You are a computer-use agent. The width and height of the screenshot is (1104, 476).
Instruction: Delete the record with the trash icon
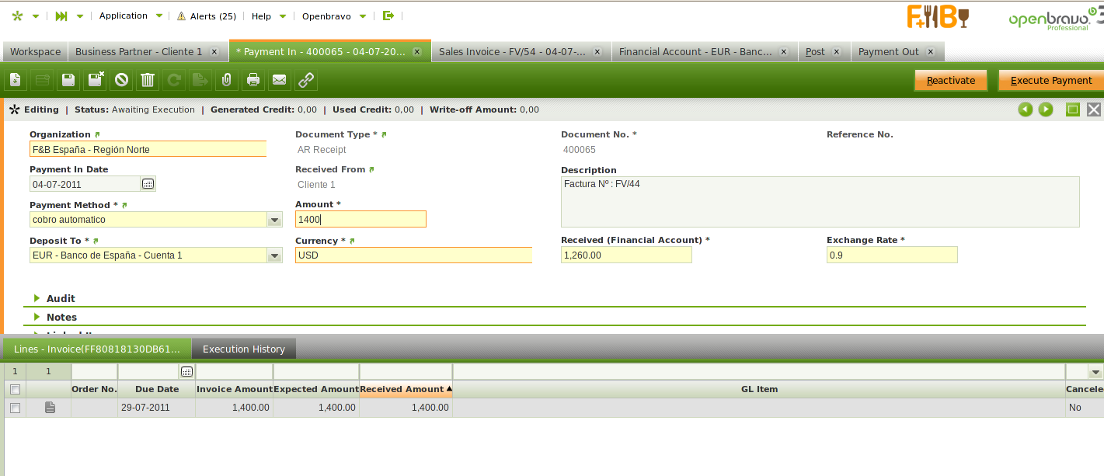(x=148, y=79)
